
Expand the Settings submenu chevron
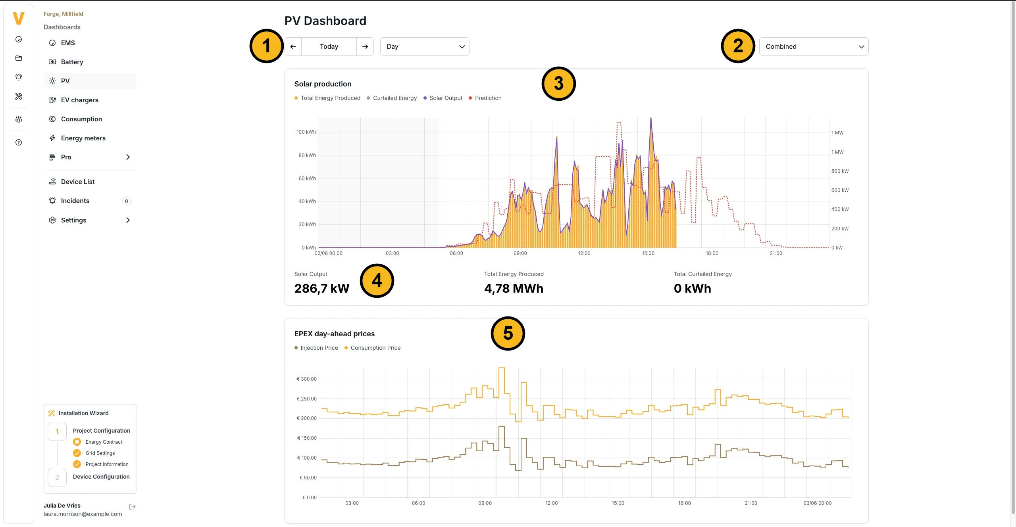pyautogui.click(x=128, y=220)
